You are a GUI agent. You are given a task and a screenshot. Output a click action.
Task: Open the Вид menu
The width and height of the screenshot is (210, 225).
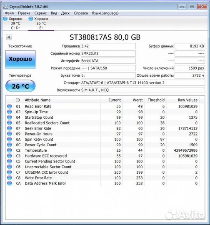click(x=54, y=13)
